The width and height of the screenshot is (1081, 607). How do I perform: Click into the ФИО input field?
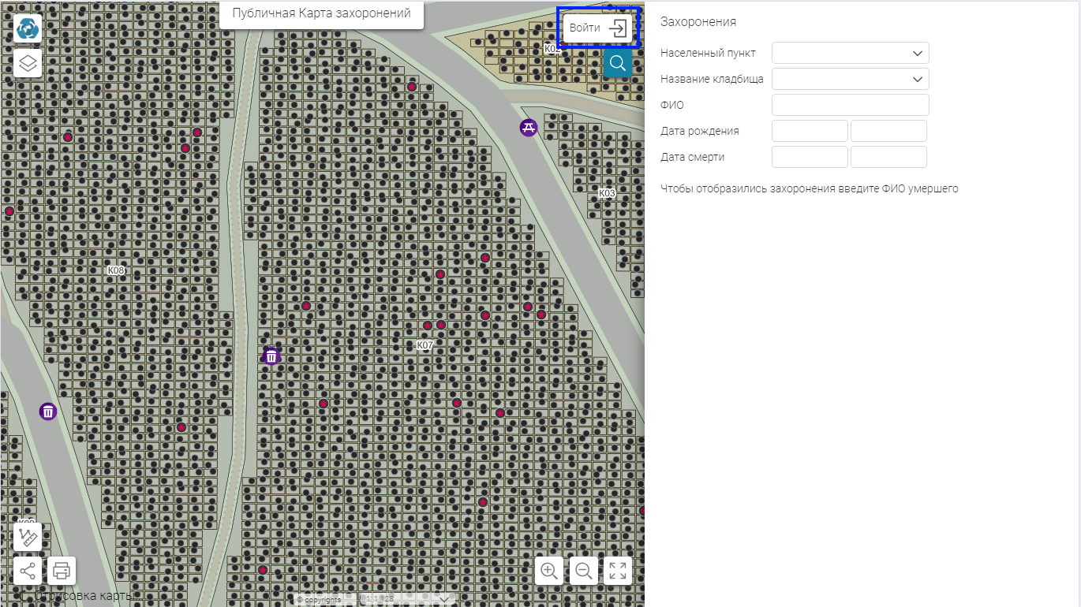tap(851, 105)
